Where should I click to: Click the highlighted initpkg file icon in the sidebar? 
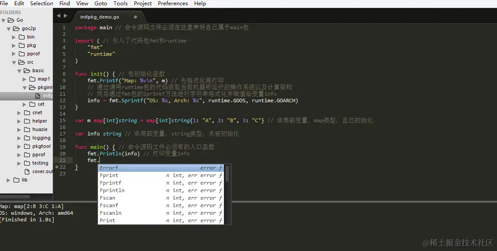pos(38,96)
